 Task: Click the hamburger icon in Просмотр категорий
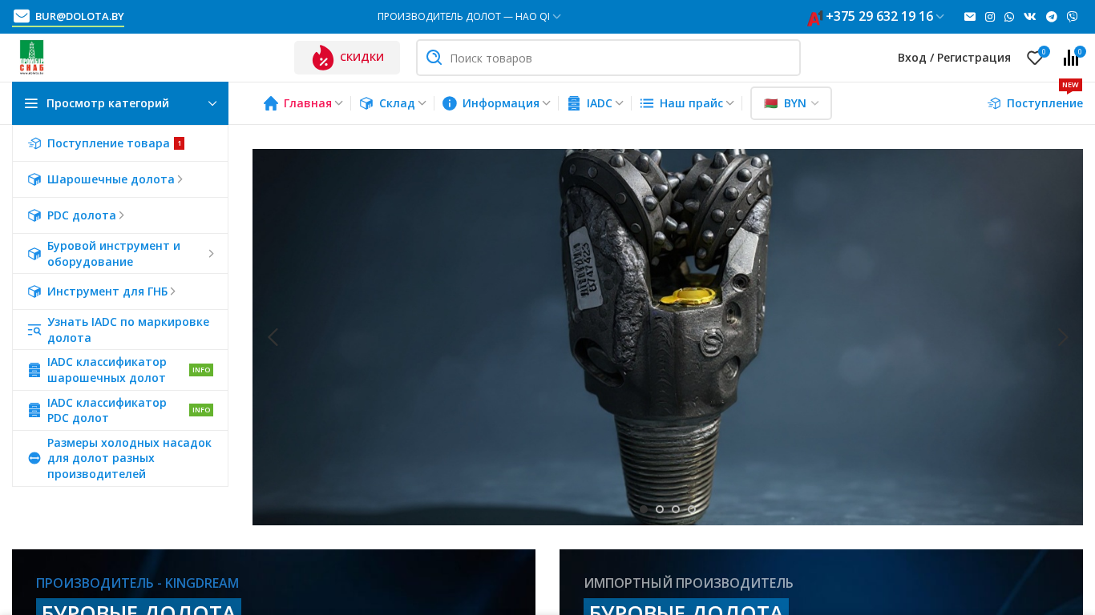[31, 103]
